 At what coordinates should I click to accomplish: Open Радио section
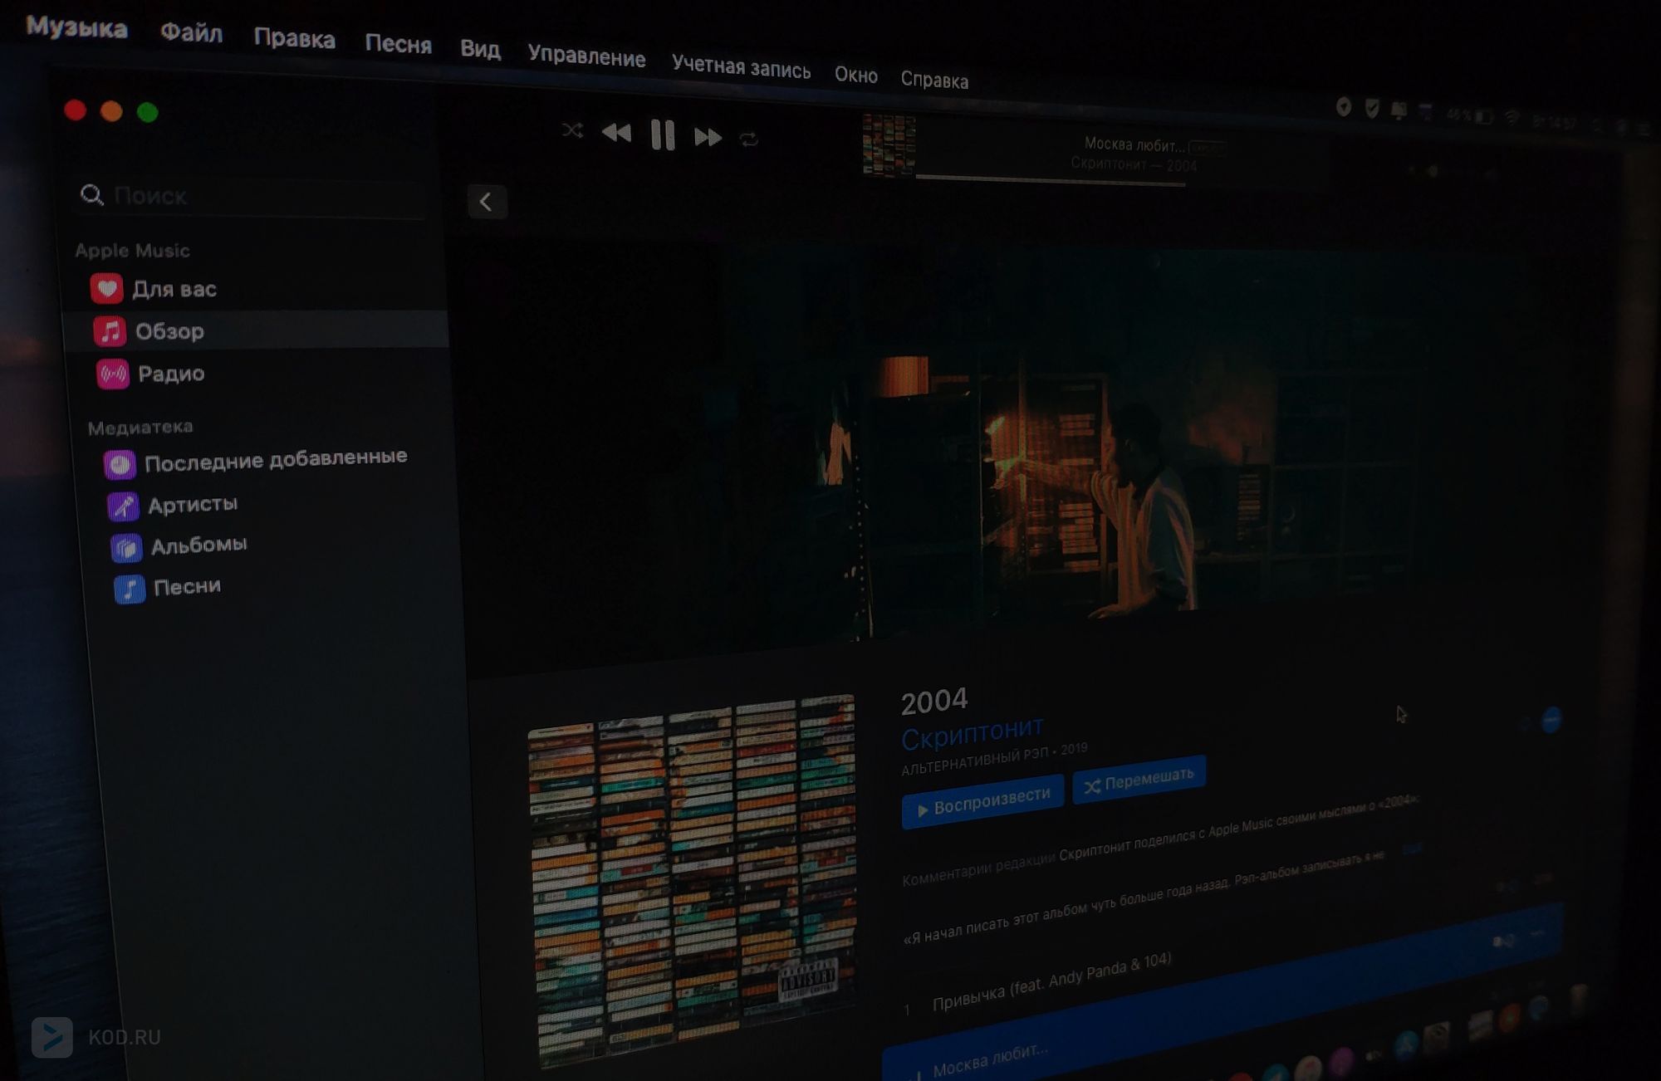(x=259, y=374)
